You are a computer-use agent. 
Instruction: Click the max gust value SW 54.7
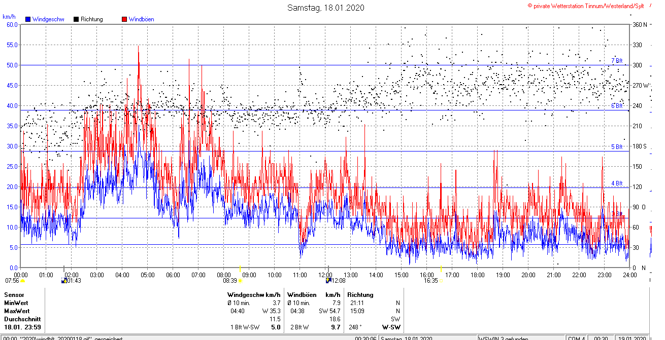[329, 311]
